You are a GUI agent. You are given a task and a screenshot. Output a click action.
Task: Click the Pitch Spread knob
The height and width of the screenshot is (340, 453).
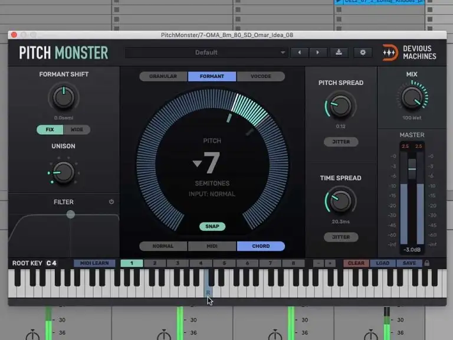point(340,105)
